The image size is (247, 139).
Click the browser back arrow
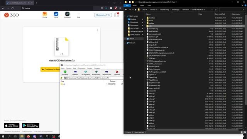(x=3, y=8)
